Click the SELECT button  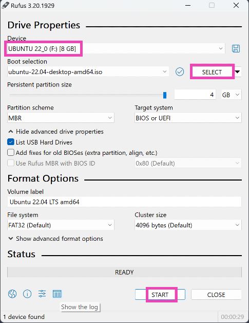click(212, 72)
